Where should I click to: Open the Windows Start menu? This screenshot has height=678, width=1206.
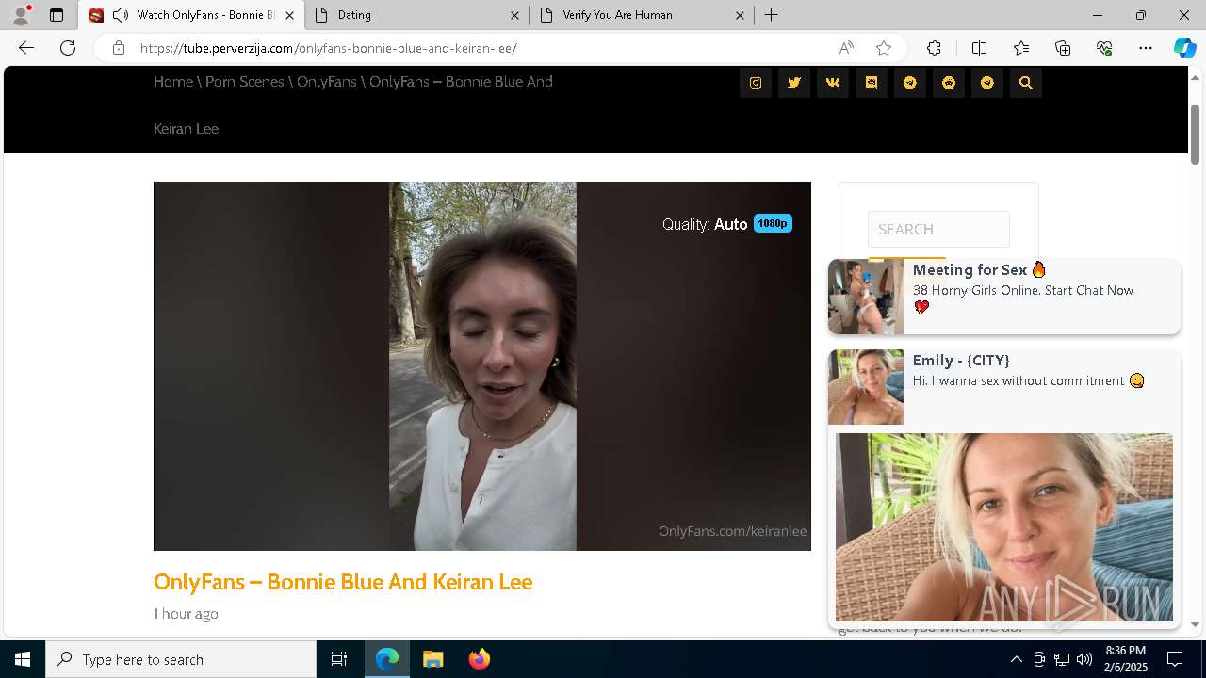pos(23,659)
